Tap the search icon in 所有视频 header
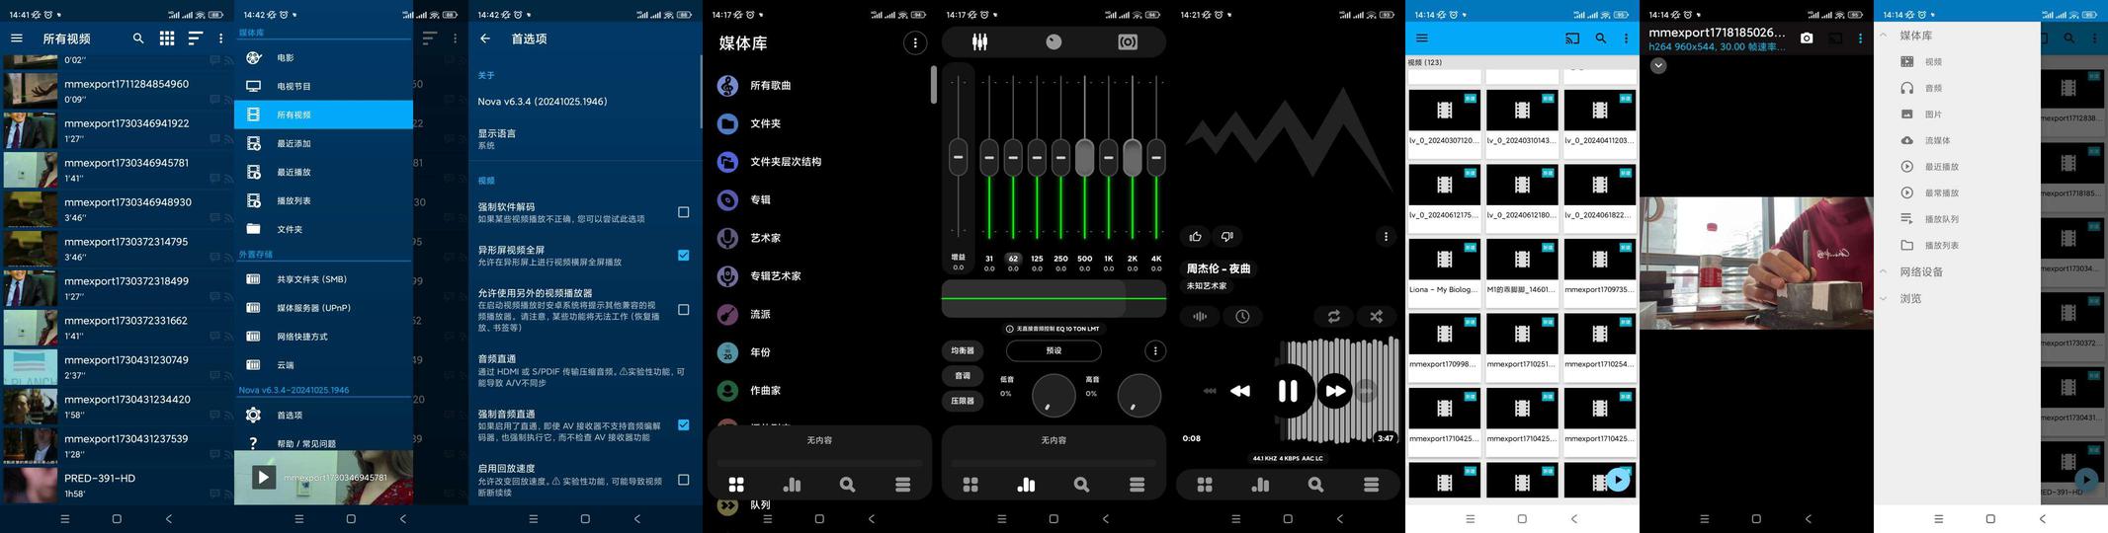2108x533 pixels. point(138,38)
